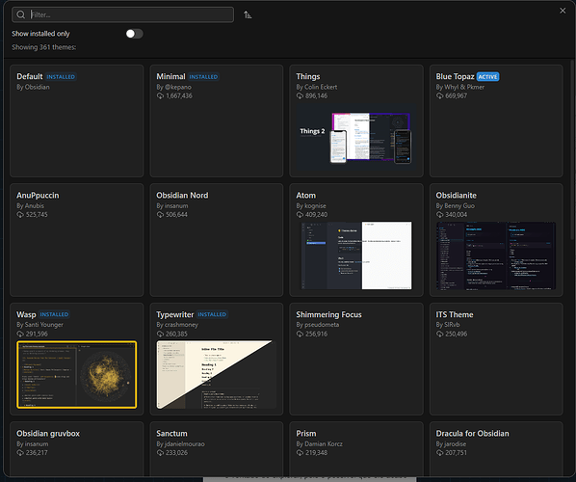Click the search magnifier icon in filter box
576x482 pixels.
21,14
